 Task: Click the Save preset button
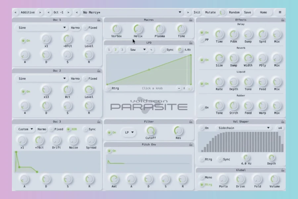247,12
